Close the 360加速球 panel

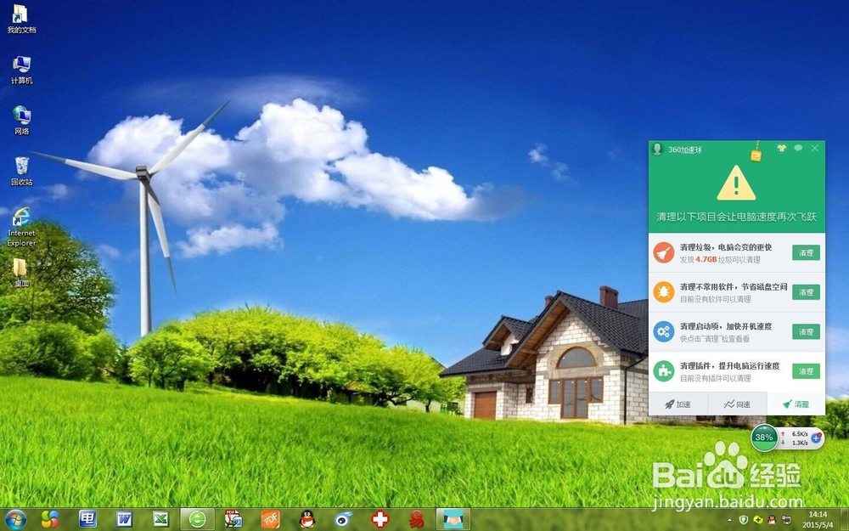point(815,148)
